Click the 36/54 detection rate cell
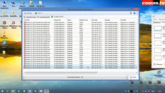The image size is (165, 93). pos(81,29)
